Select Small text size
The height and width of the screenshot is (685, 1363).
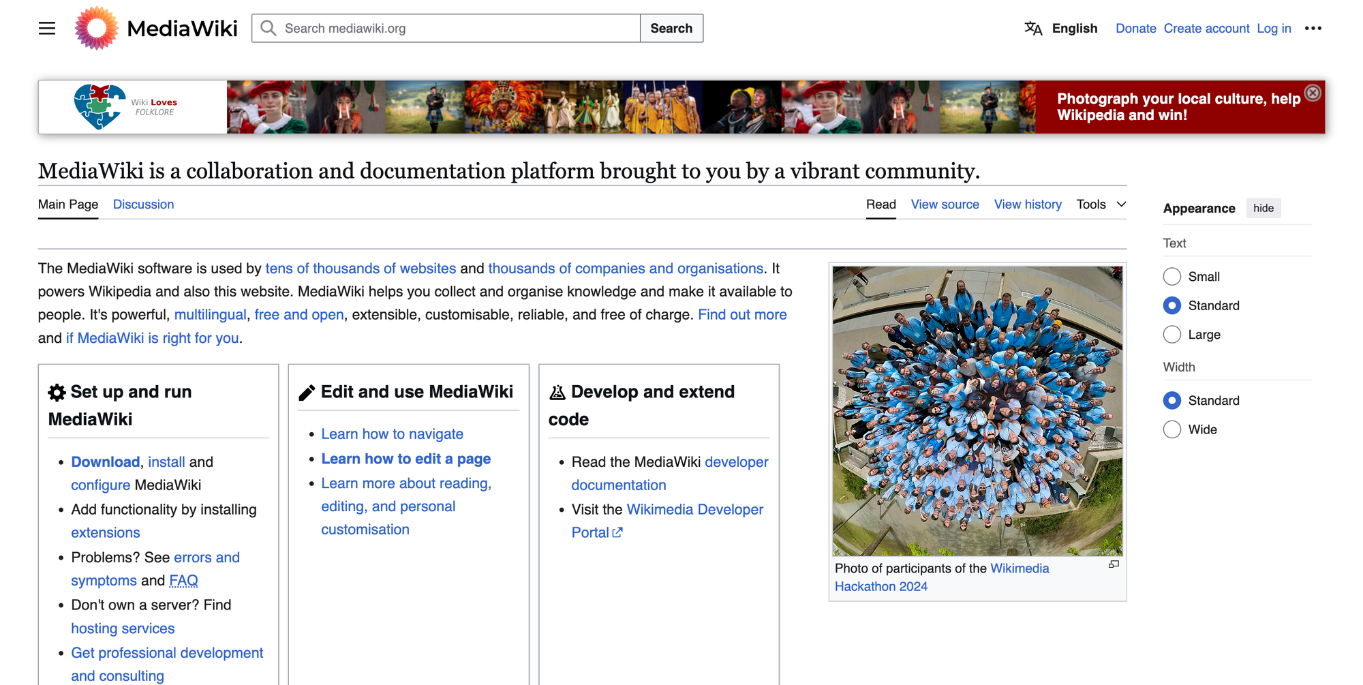(x=1171, y=276)
